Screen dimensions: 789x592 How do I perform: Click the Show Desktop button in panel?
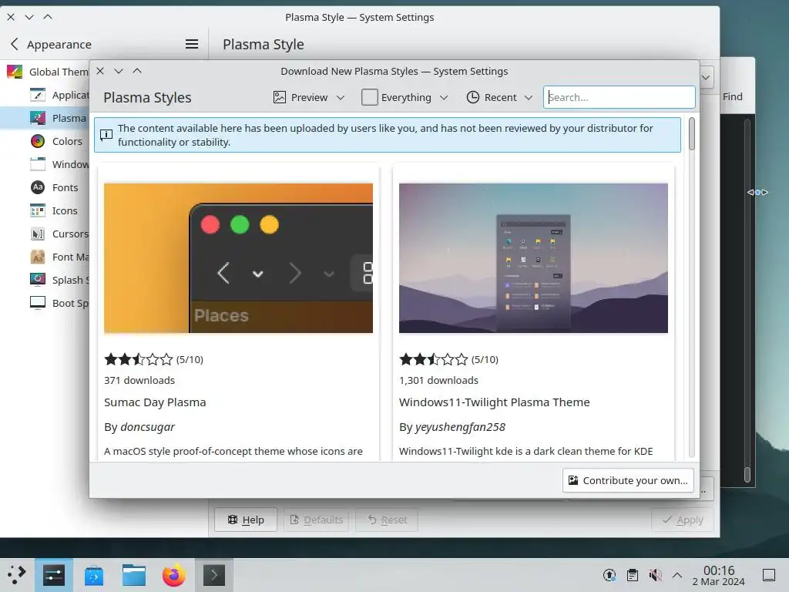(768, 575)
